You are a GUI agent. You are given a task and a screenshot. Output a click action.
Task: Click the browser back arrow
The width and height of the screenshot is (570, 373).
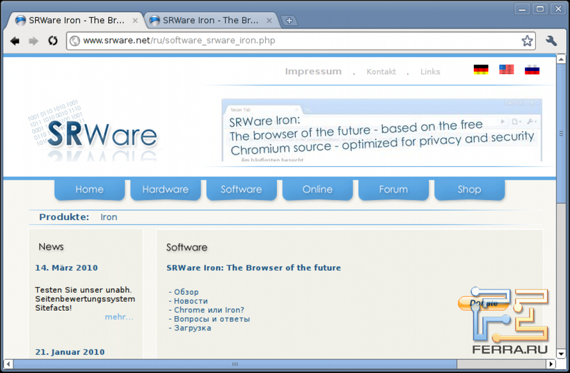(15, 40)
